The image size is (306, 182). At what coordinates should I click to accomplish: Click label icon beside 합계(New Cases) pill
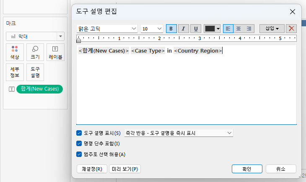click(12, 89)
